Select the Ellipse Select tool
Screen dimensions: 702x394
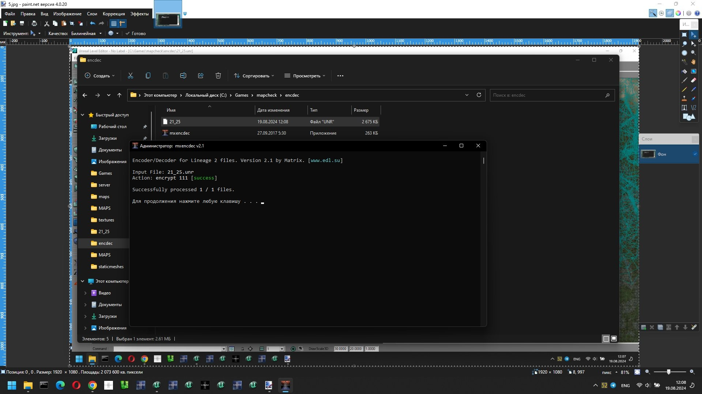684,53
